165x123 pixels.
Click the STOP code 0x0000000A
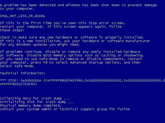pyautogui.click(x=31, y=80)
